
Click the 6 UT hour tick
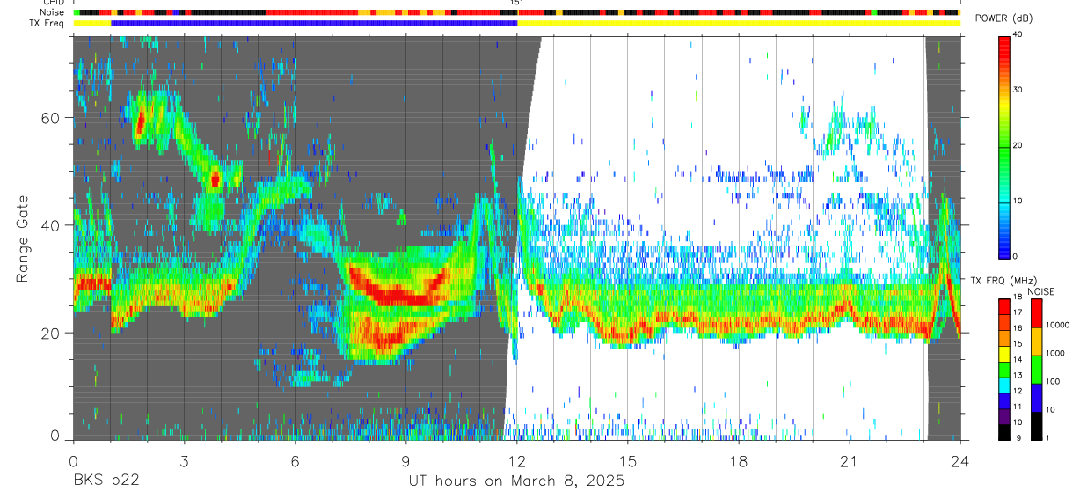[295, 460]
